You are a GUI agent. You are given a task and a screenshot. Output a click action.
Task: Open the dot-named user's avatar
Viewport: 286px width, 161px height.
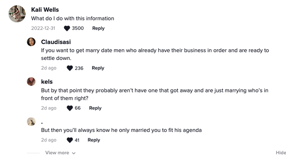[x=31, y=122]
